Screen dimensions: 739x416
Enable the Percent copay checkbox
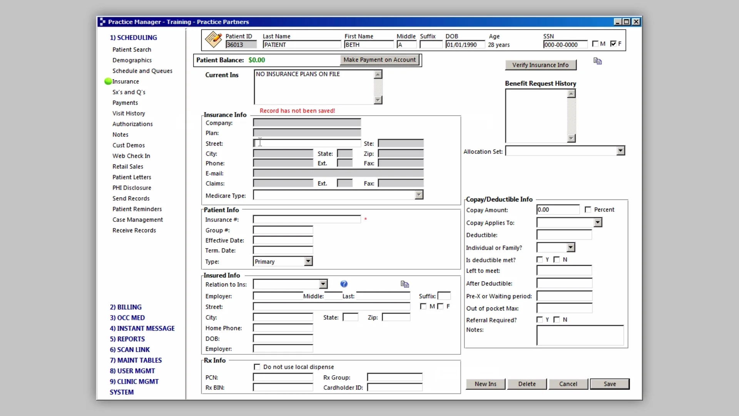tap(588, 210)
